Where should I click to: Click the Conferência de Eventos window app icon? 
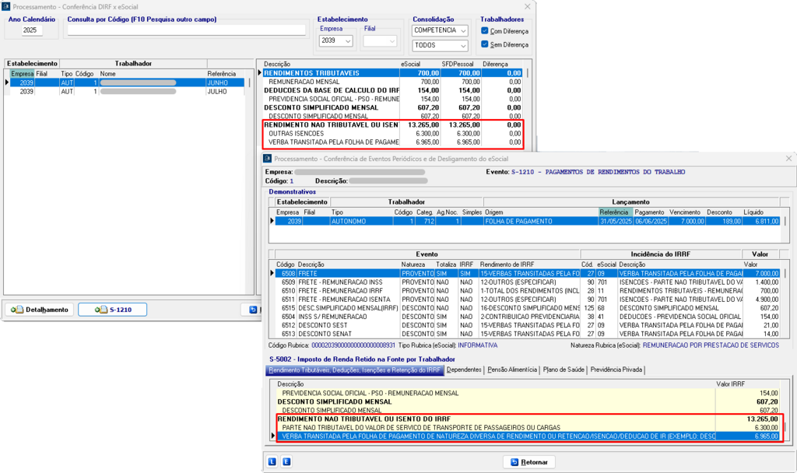(x=267, y=158)
